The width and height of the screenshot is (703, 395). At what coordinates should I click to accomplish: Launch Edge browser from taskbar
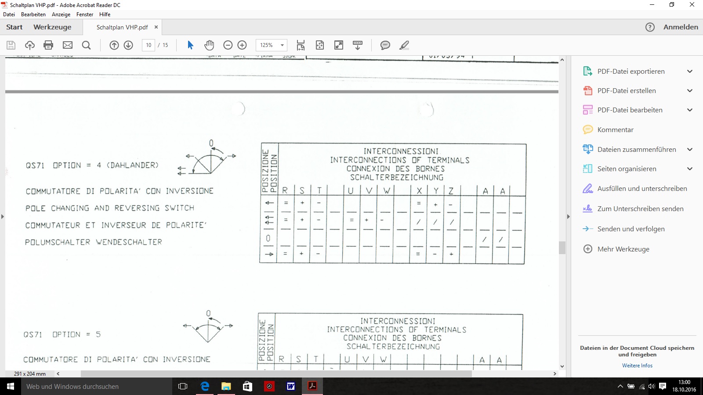[x=205, y=386]
